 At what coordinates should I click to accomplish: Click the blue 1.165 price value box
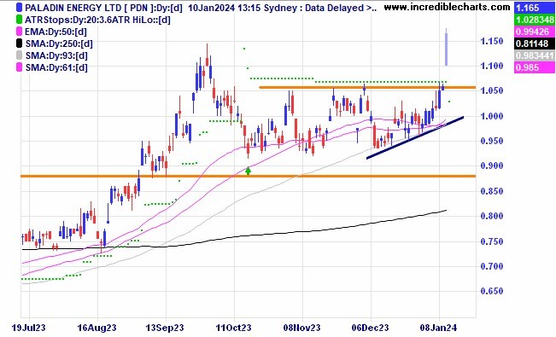535,8
